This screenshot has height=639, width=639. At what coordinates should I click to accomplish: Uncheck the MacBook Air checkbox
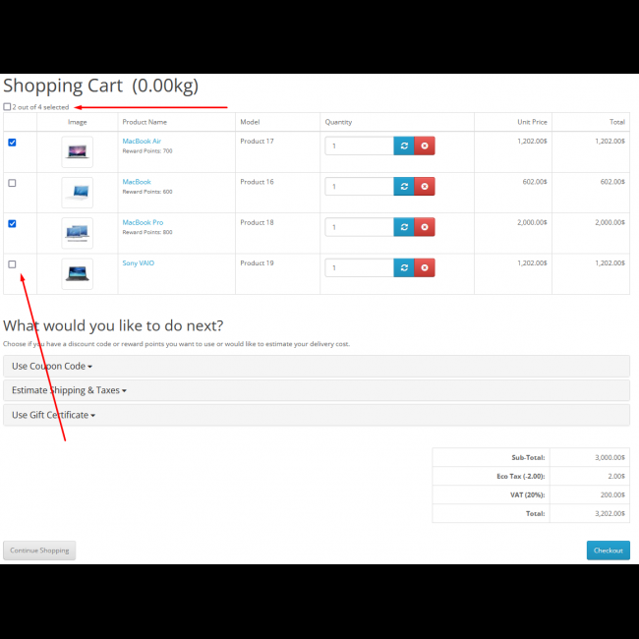click(x=12, y=143)
